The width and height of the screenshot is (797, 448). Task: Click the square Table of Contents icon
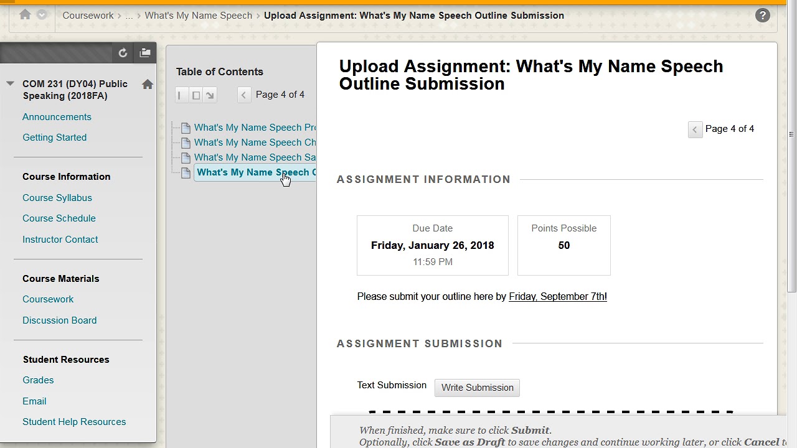(x=196, y=95)
